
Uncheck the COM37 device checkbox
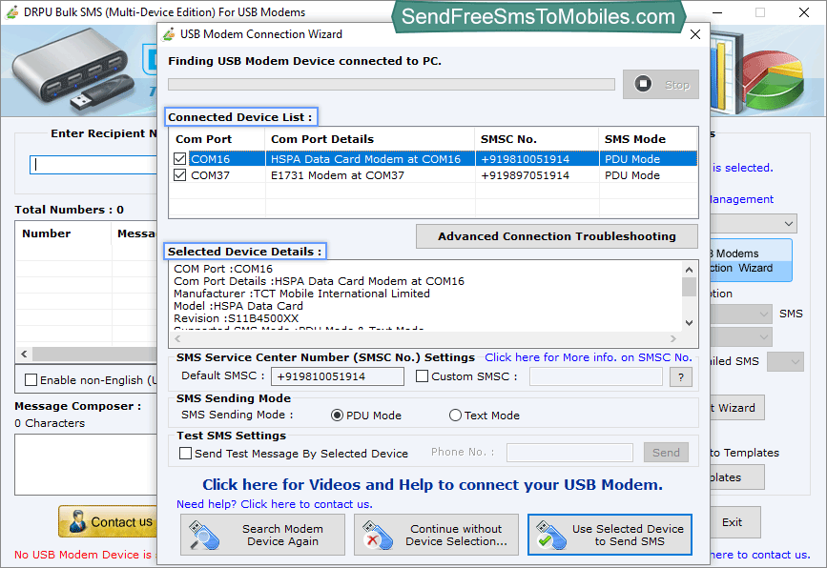pyautogui.click(x=180, y=175)
